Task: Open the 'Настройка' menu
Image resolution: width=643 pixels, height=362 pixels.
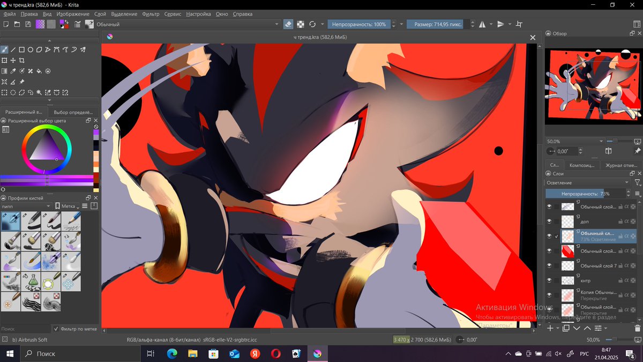Action: point(198,14)
